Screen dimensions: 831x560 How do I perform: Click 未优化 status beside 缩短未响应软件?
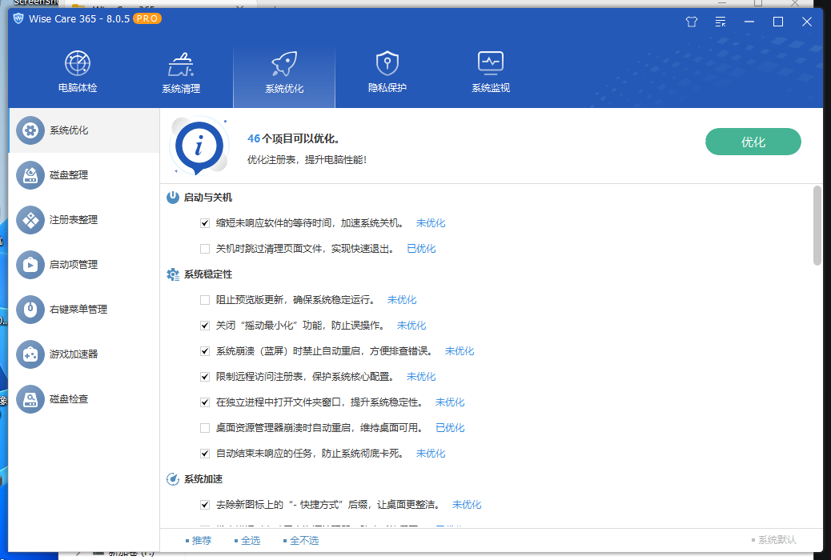tap(431, 223)
